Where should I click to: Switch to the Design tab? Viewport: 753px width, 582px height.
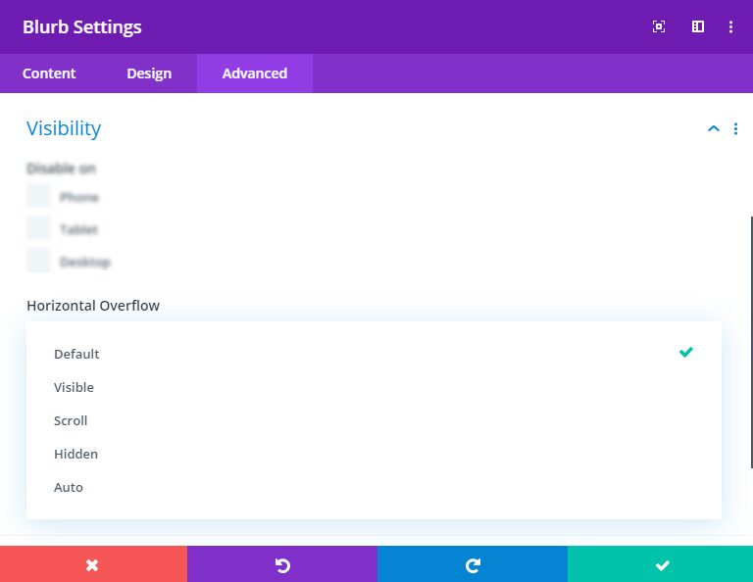[149, 73]
